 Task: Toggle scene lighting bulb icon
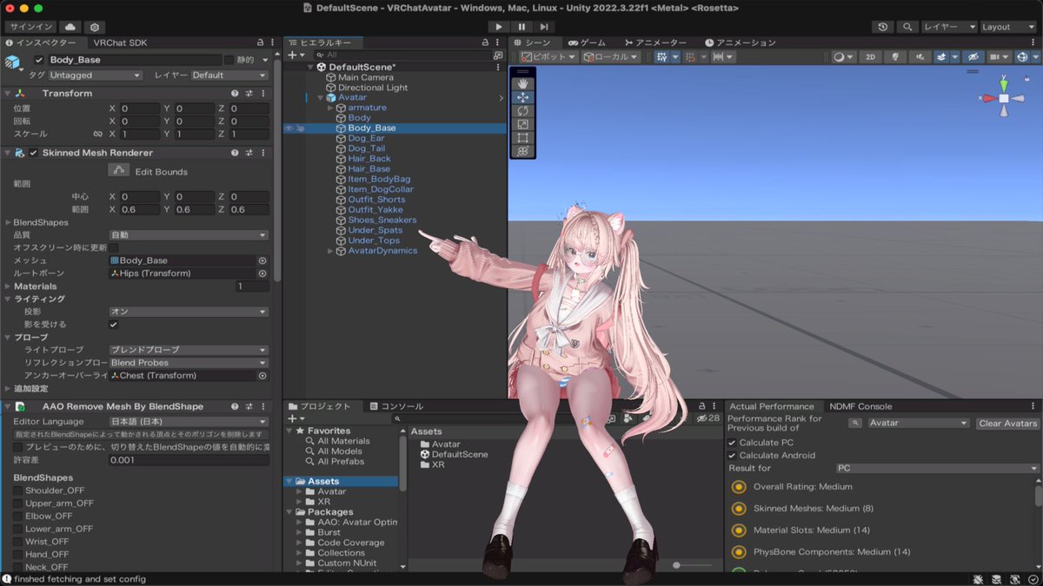click(x=895, y=56)
